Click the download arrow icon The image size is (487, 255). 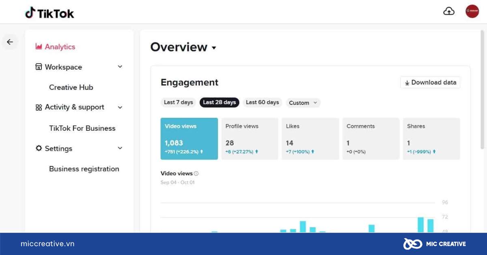407,83
